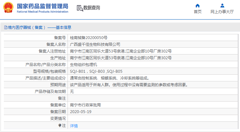Click the document icon before 境内医疗器械 heading
This screenshot has height=132, width=240.
click(5, 28)
